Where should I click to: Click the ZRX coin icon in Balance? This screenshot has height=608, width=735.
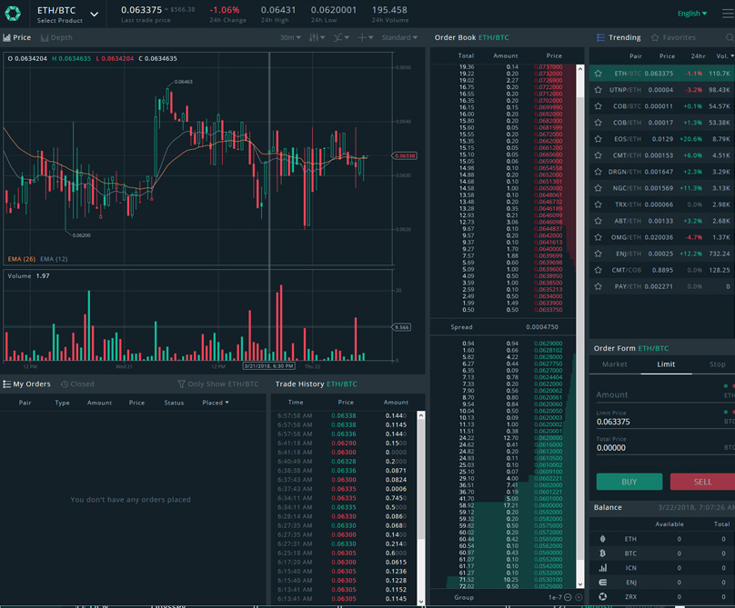[603, 597]
